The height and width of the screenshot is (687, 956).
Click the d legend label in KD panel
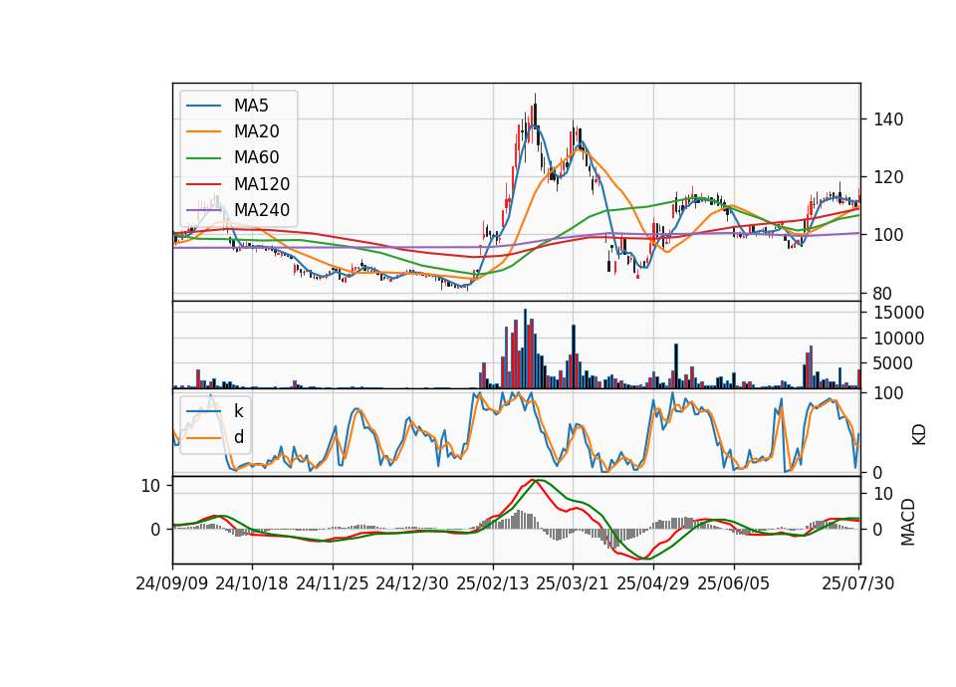coord(238,437)
